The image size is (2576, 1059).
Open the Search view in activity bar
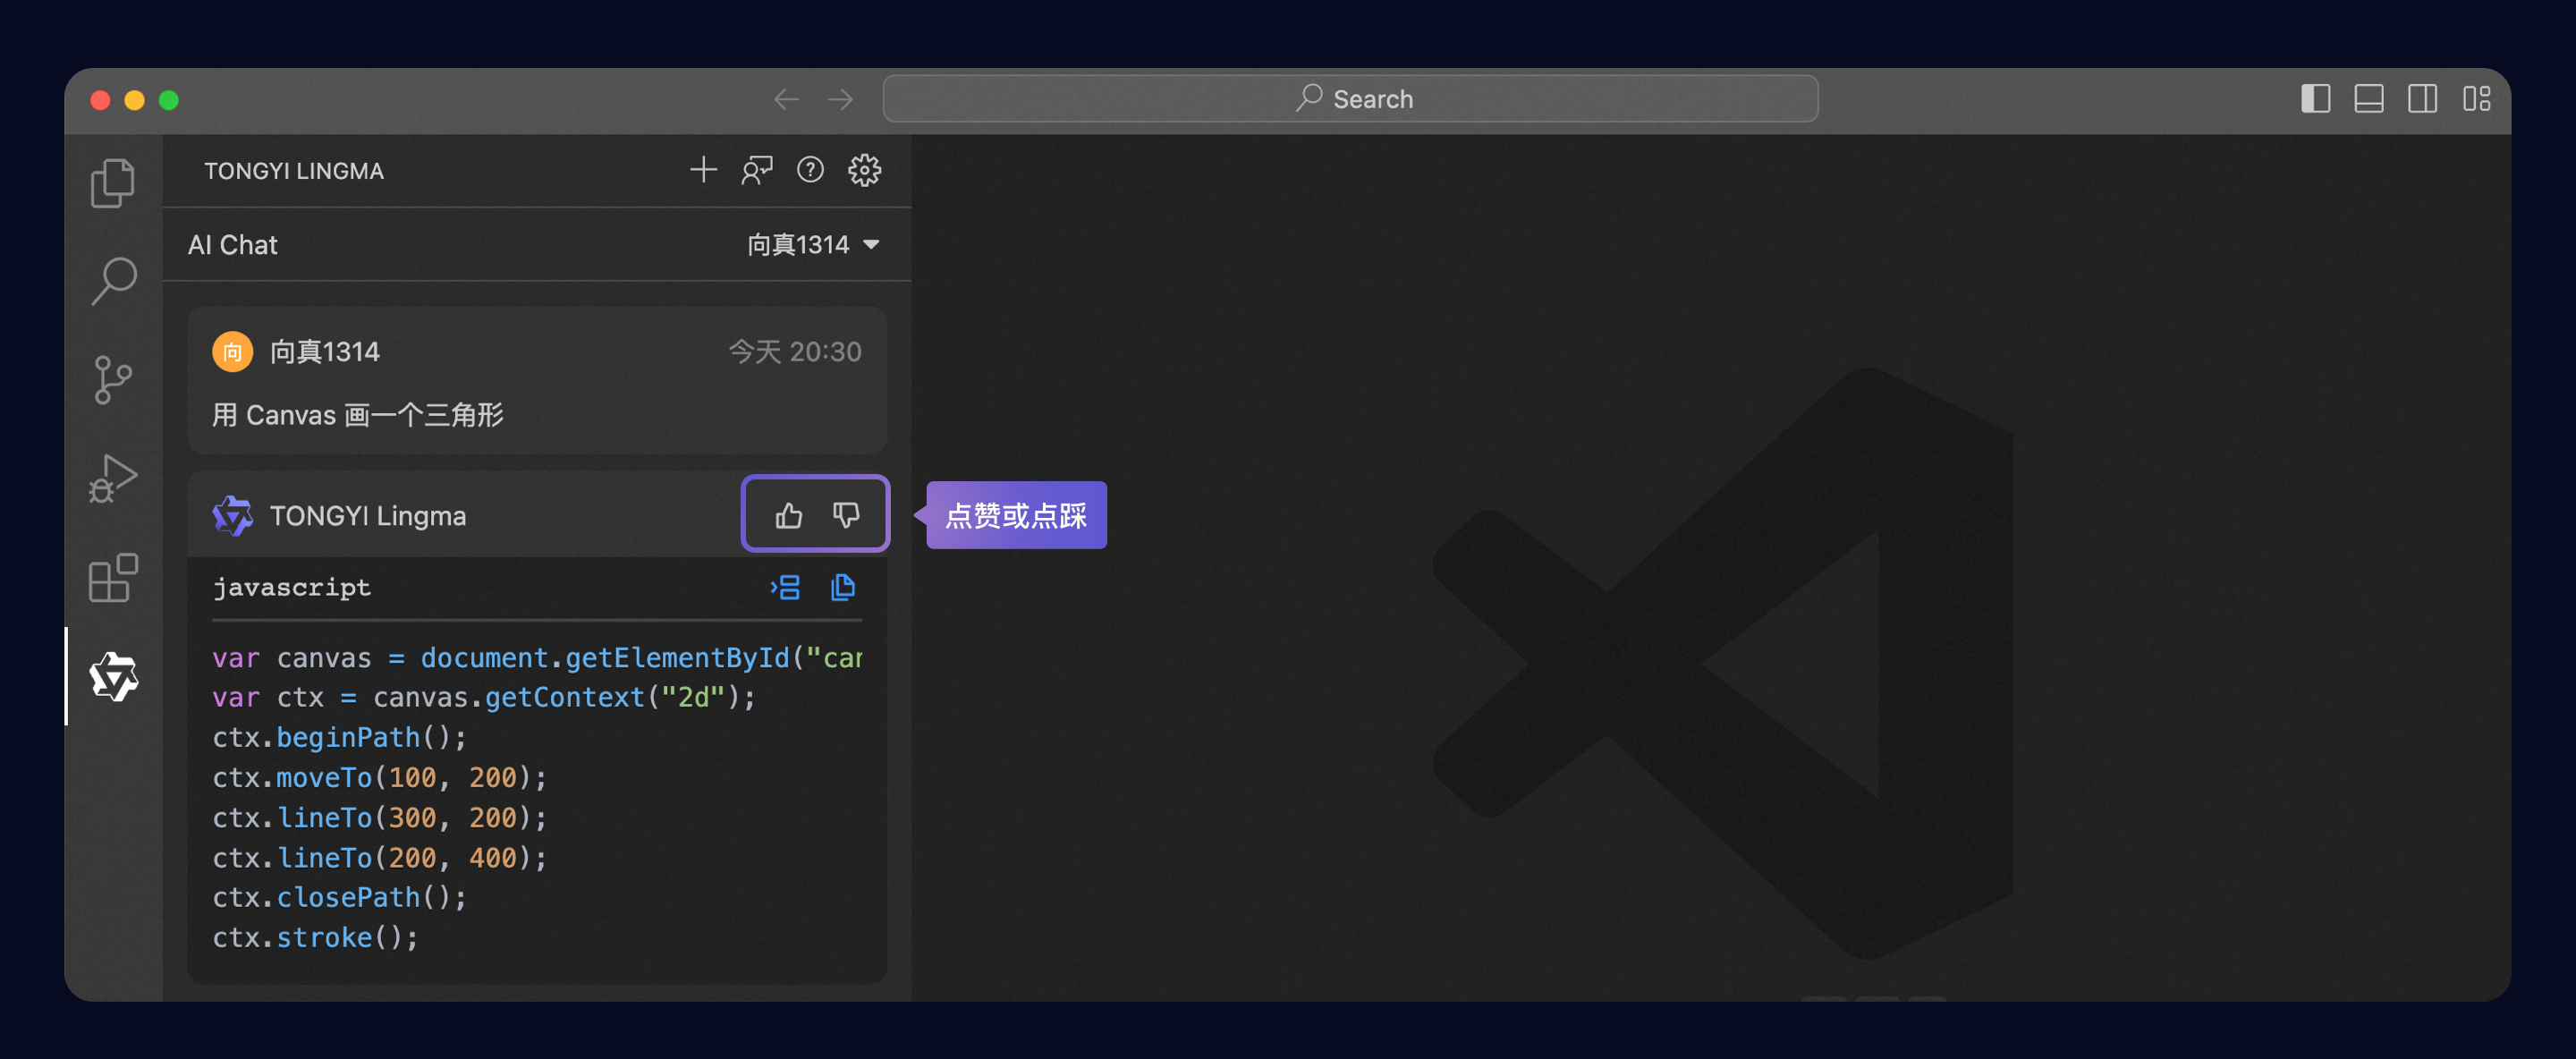click(x=113, y=281)
